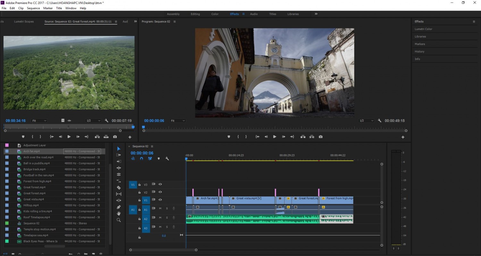Toggle V2 track output eye
Image resolution: width=481 pixels, height=256 pixels.
(x=160, y=192)
